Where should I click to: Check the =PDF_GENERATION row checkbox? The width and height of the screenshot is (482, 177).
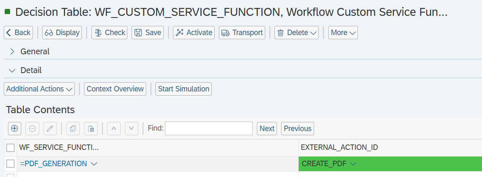[x=10, y=164]
